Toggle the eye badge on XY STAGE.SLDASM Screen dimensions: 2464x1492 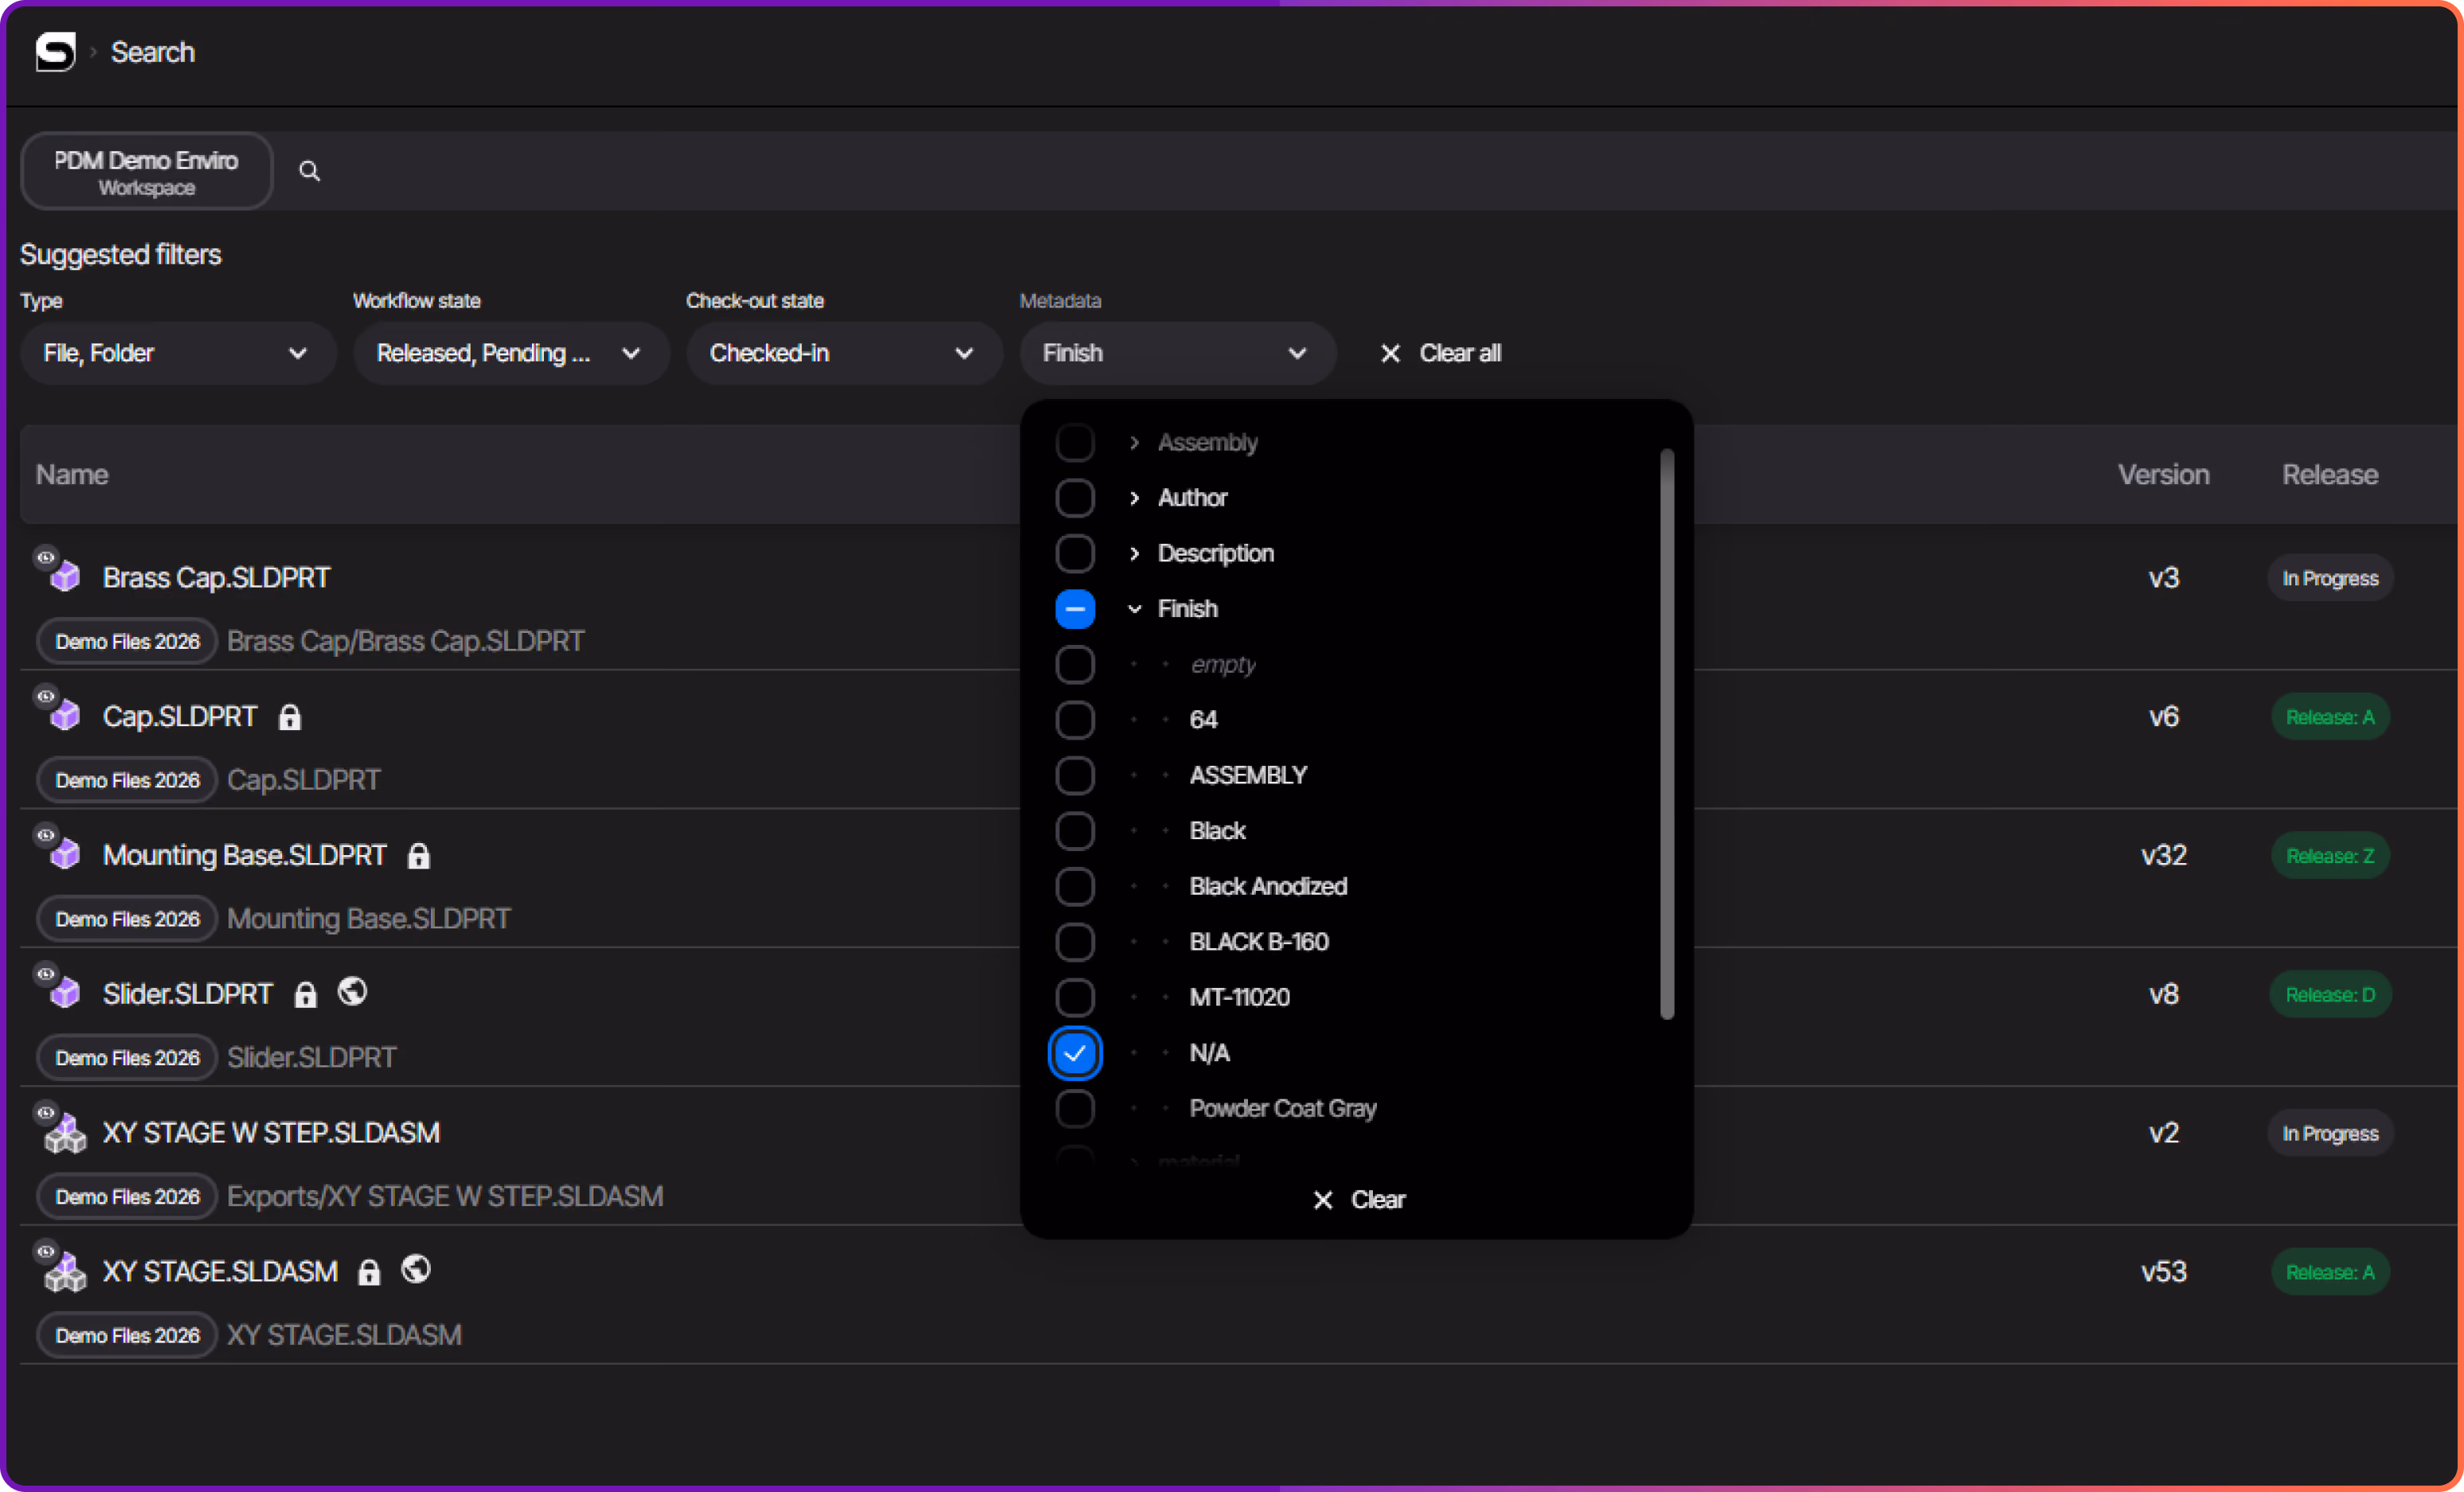click(x=45, y=1252)
